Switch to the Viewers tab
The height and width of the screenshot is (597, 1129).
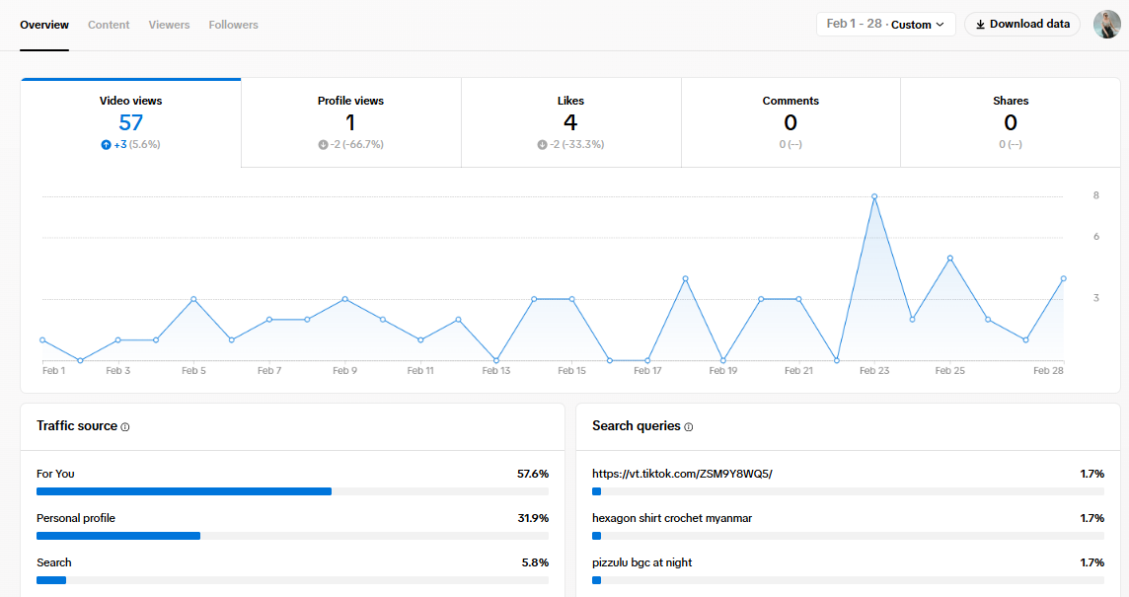(x=169, y=25)
